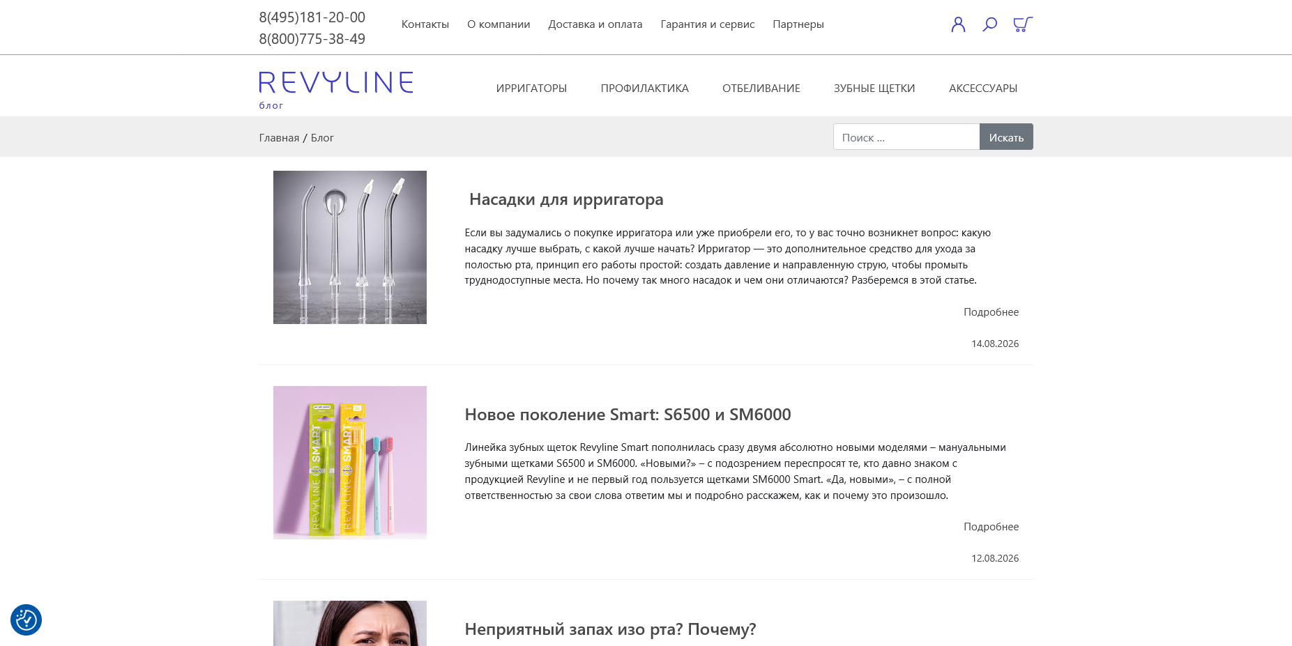Click Подробнее for nozzles article
Screen dimensions: 1292x646
point(991,312)
